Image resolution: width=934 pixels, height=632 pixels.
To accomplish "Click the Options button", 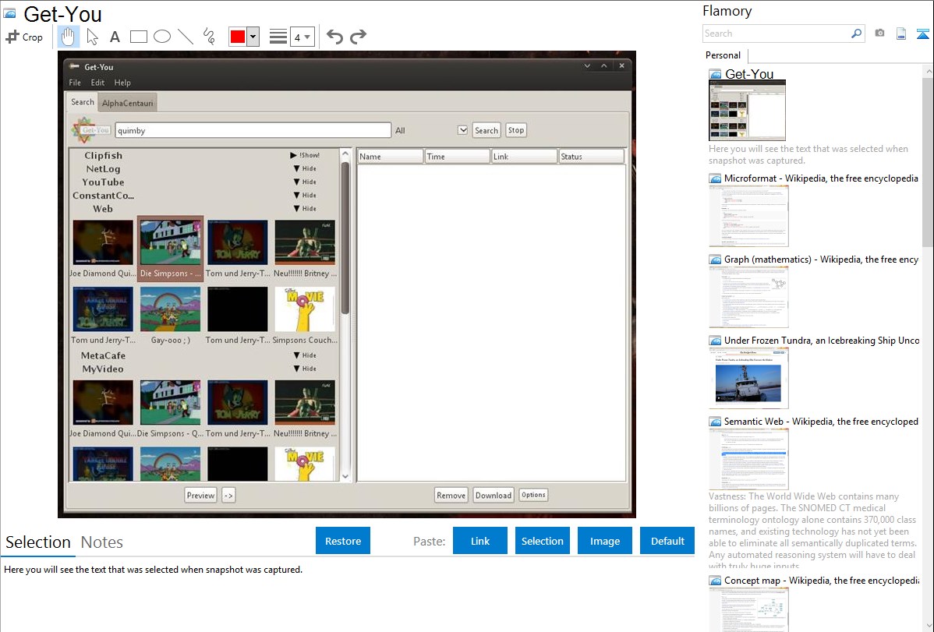I will point(533,494).
